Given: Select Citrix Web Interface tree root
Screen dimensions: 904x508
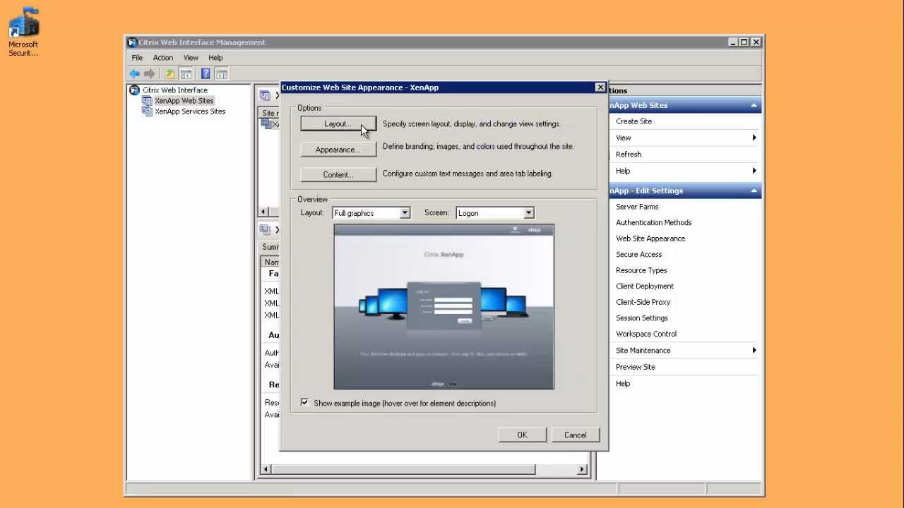Looking at the screenshot, I should pyautogui.click(x=175, y=90).
